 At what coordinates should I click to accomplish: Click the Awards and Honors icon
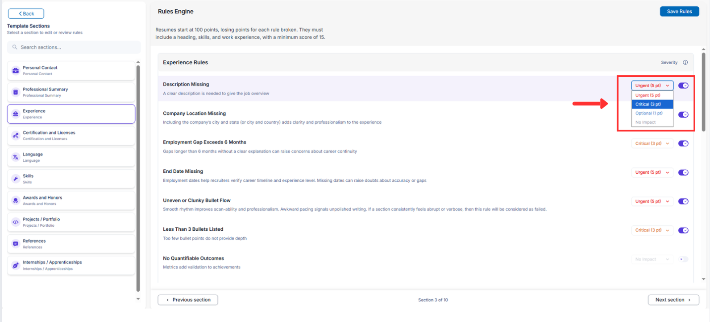[x=16, y=200]
